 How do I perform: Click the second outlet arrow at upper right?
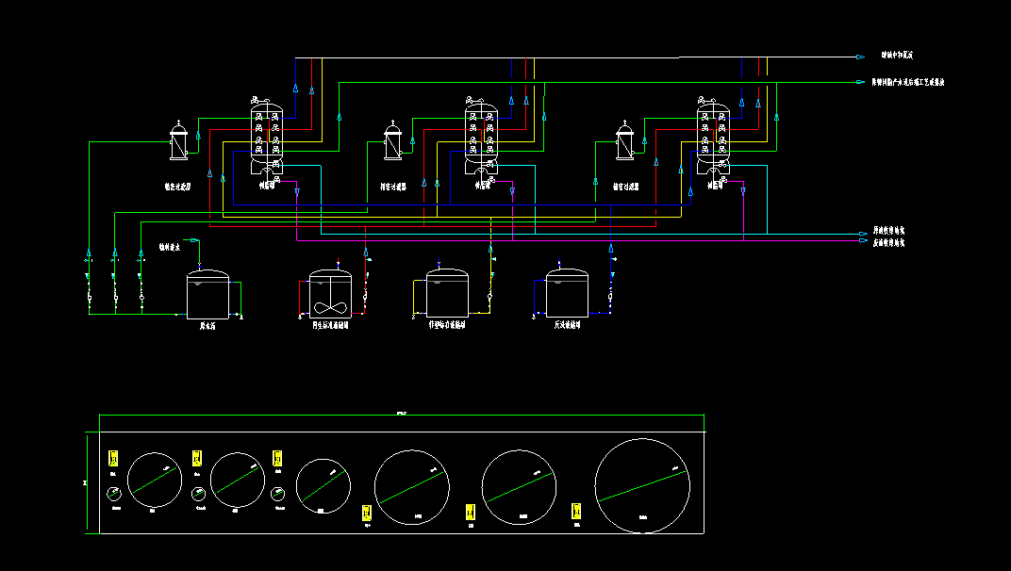860,82
